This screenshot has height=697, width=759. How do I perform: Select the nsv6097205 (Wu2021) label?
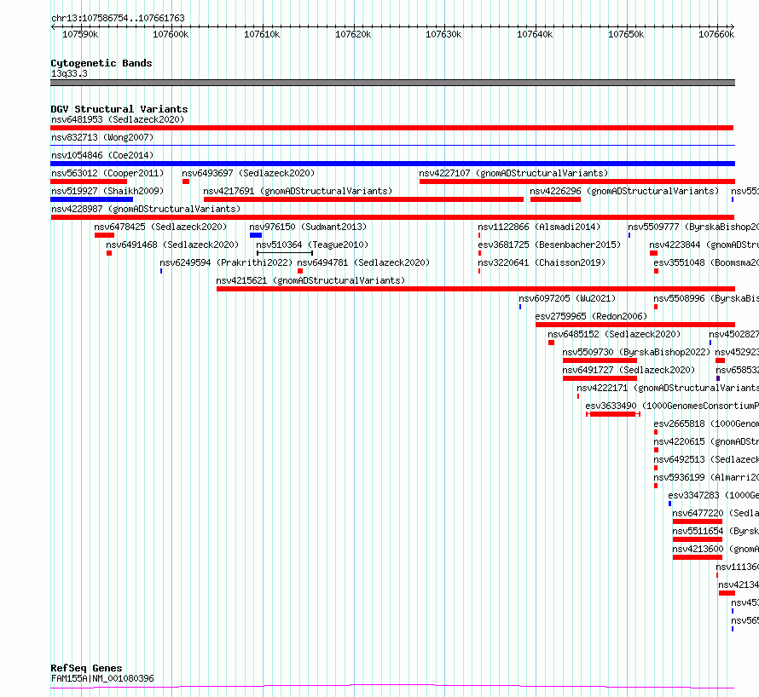567,298
